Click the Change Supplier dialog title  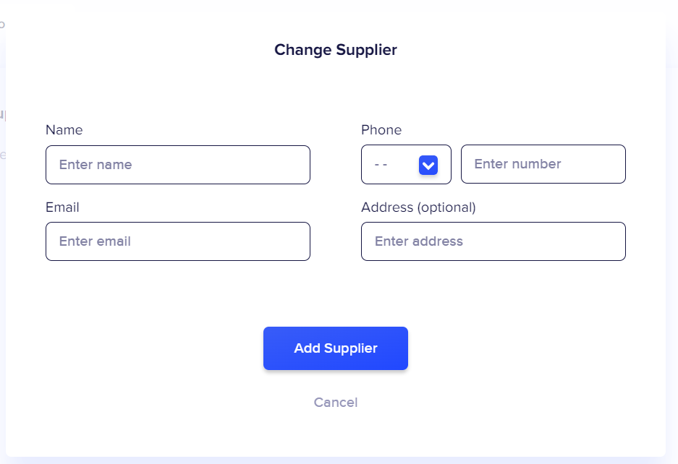click(x=336, y=50)
